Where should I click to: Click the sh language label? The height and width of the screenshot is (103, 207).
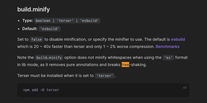pos(185,88)
